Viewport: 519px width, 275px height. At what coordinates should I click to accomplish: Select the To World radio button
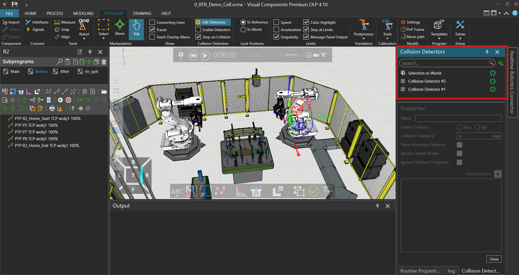pyautogui.click(x=243, y=29)
